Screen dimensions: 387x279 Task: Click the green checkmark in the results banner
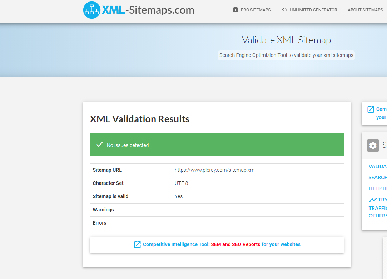99,145
